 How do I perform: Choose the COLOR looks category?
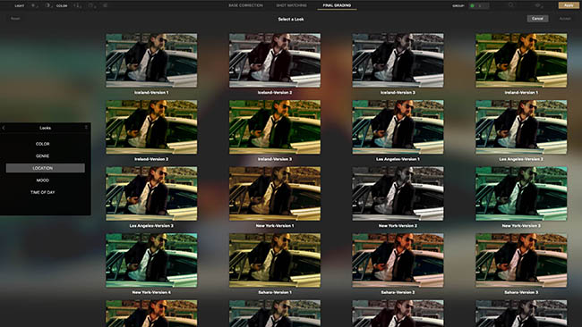43,144
